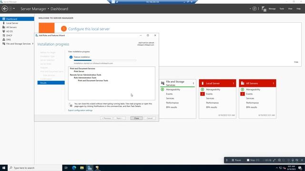Click BPA results in the Local Server tile

pyautogui.click(x=212, y=107)
